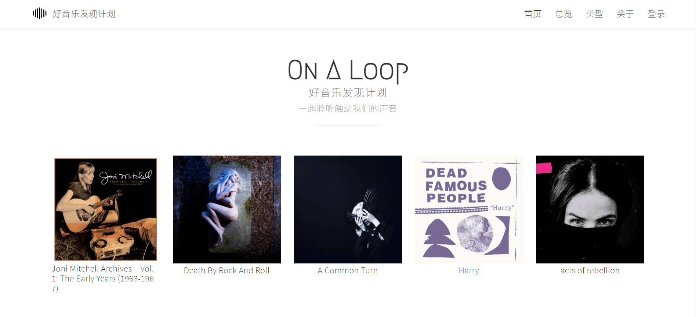This screenshot has height=317, width=696.
Task: Open the Joni Mitchell album cover
Action: point(106,209)
